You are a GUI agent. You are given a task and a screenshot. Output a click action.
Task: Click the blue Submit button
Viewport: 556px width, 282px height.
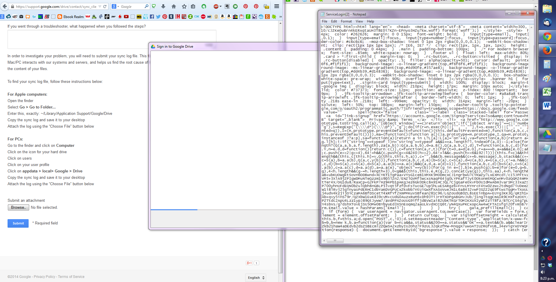click(18, 223)
